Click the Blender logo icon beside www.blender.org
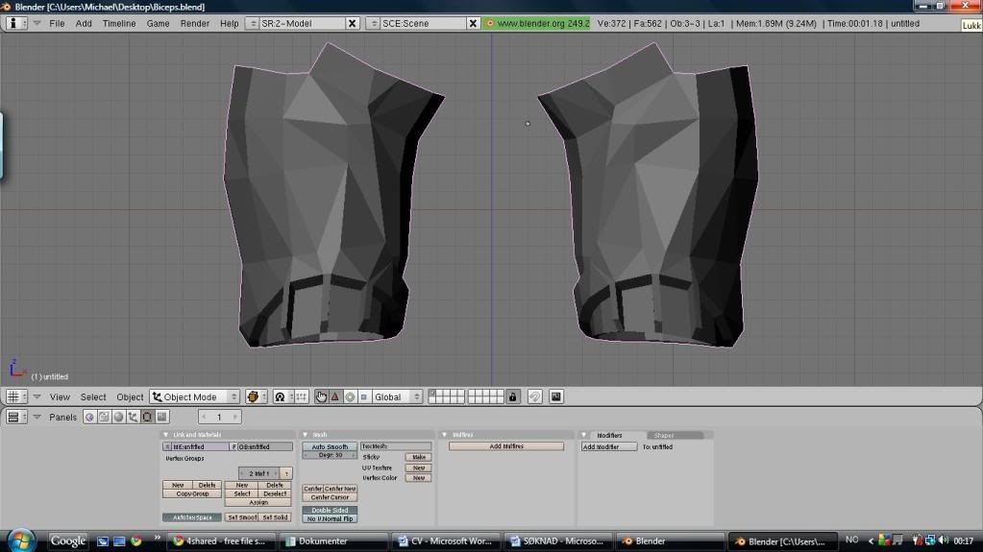Image resolution: width=983 pixels, height=552 pixels. [490, 23]
